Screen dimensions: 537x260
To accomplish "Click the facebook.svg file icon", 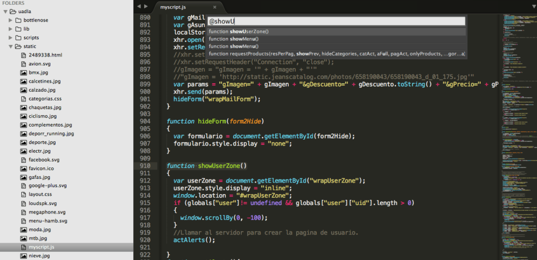I will coord(23,160).
